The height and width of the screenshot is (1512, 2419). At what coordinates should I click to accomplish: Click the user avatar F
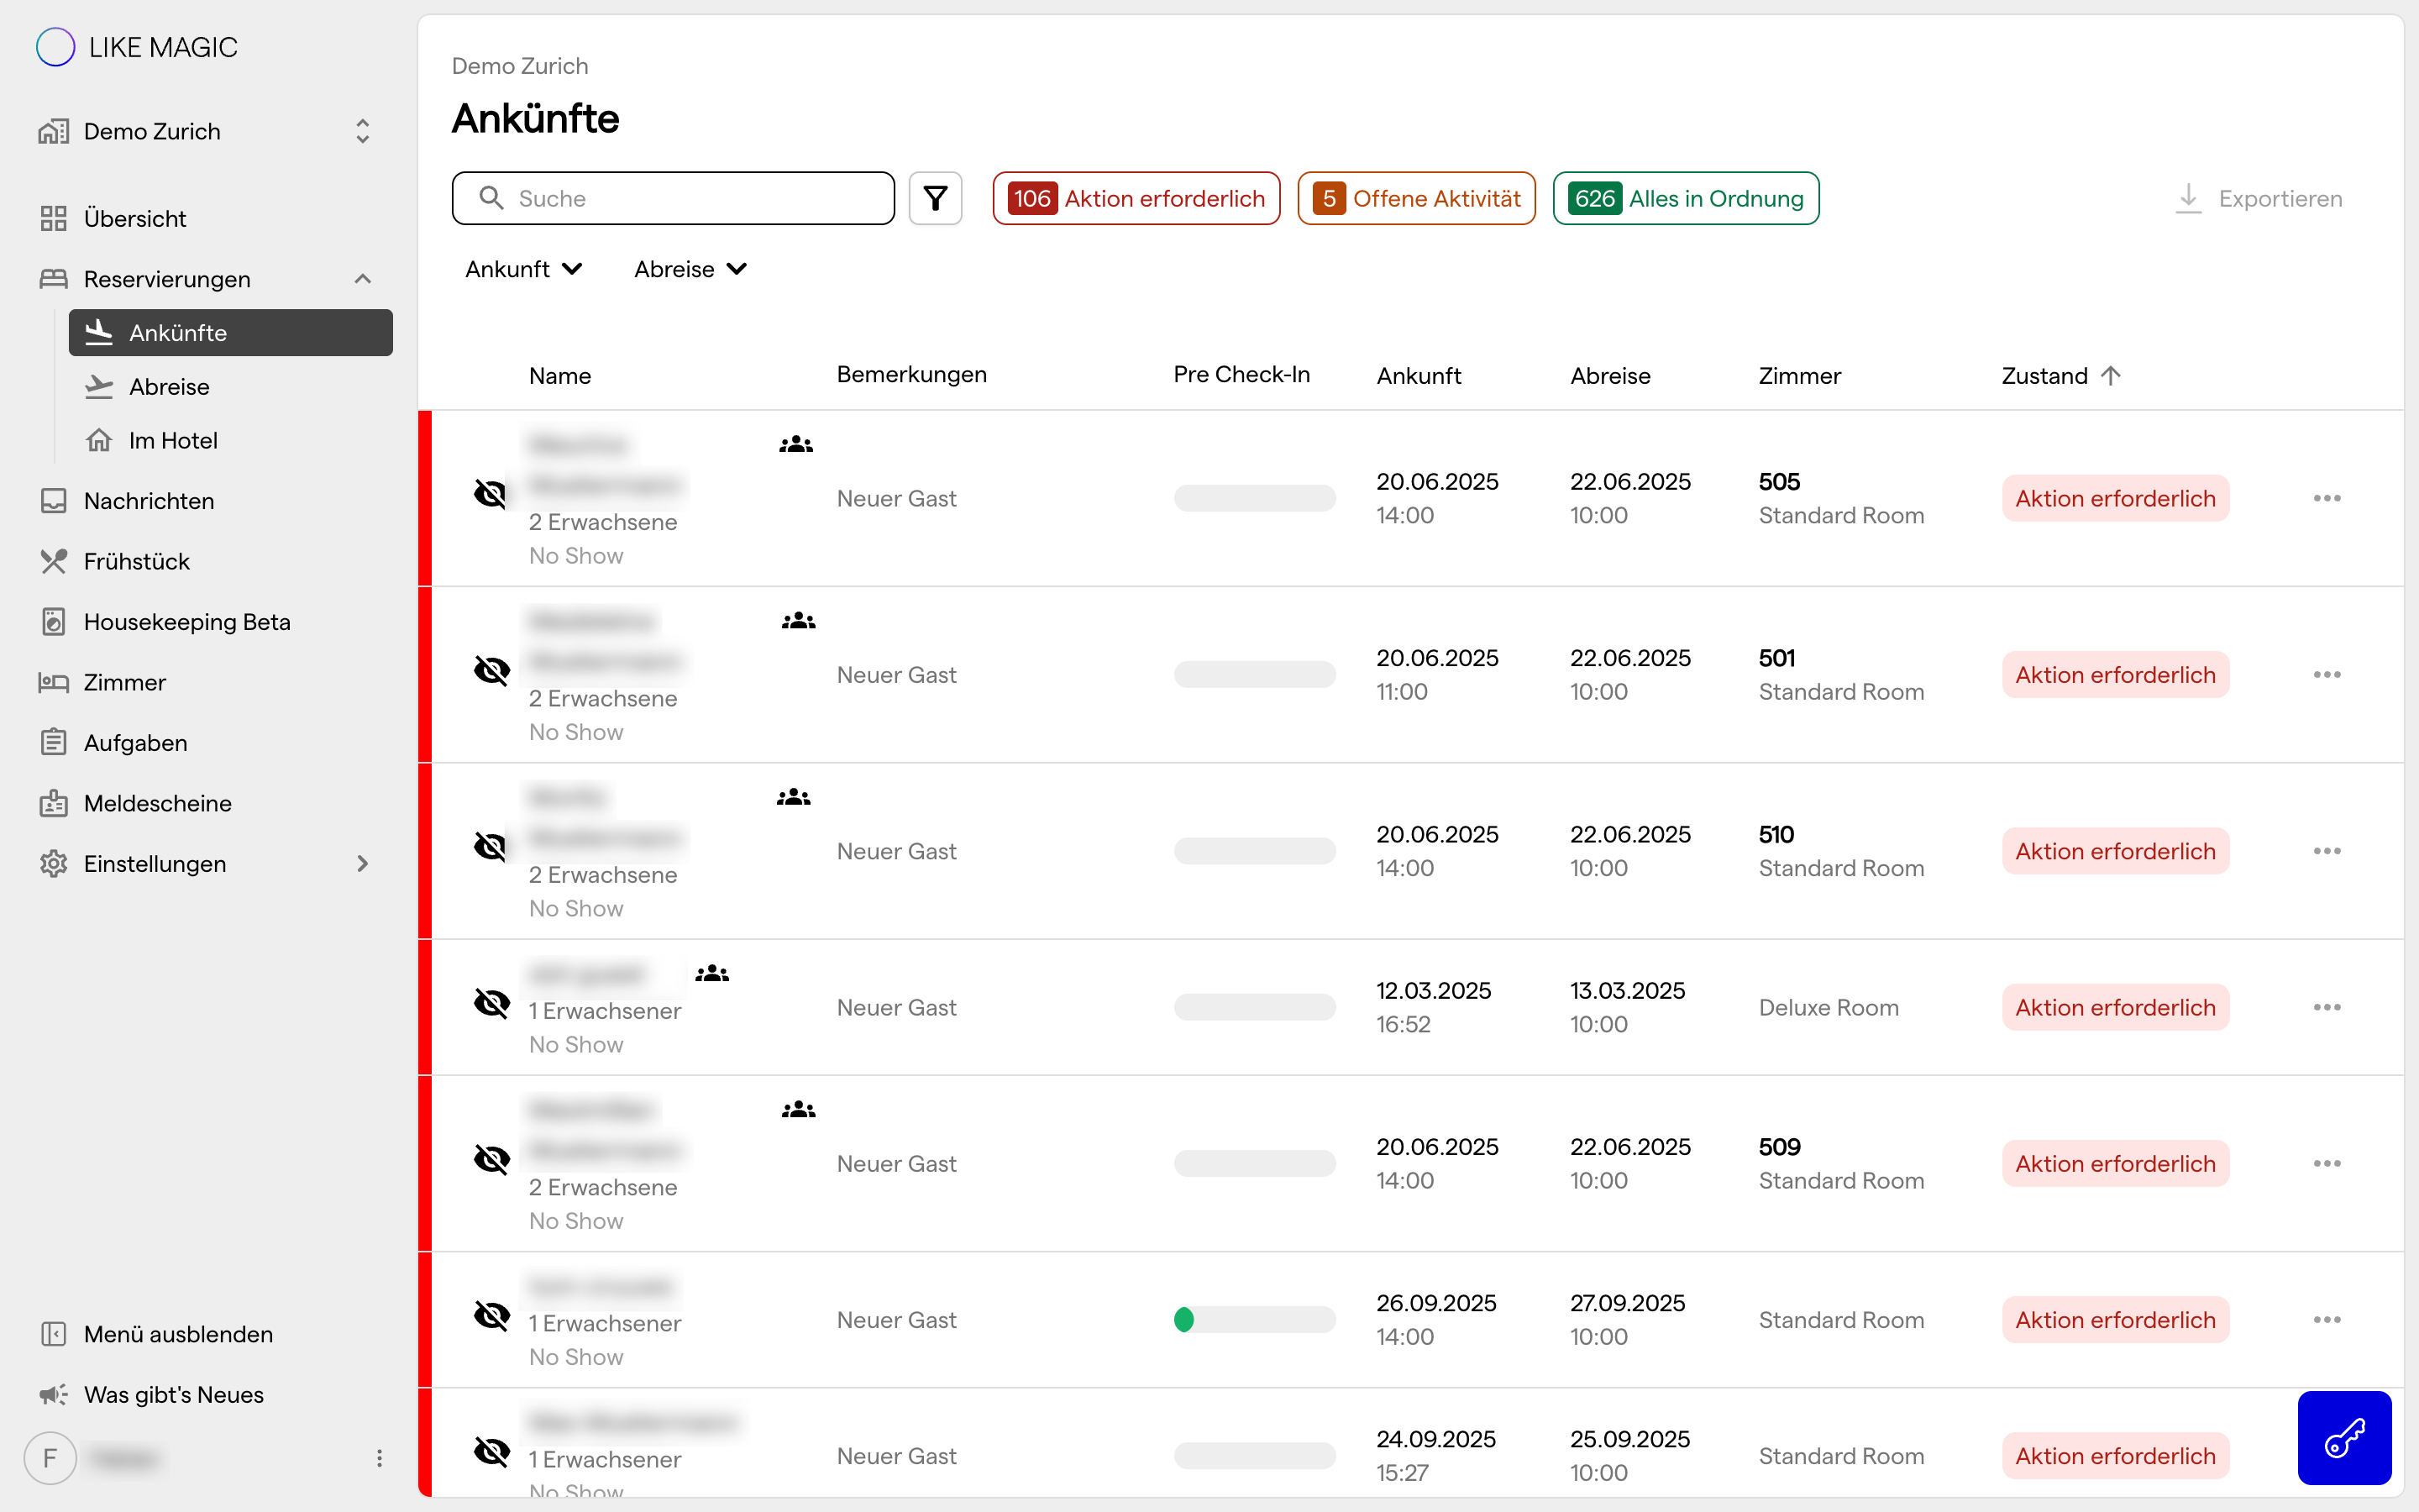point(50,1458)
